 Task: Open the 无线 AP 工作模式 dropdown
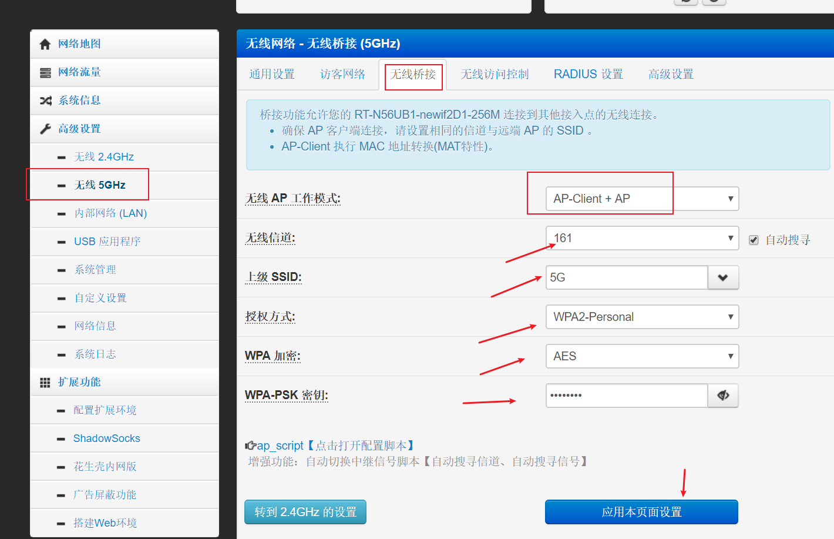pos(642,199)
